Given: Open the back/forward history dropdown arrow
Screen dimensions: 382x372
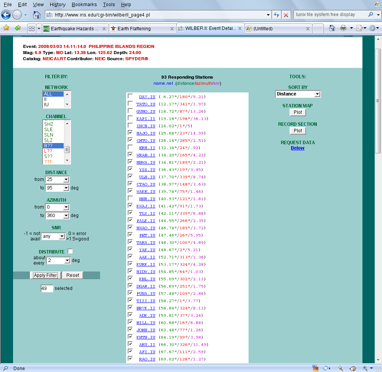Looking at the screenshot, I should coord(25,15).
